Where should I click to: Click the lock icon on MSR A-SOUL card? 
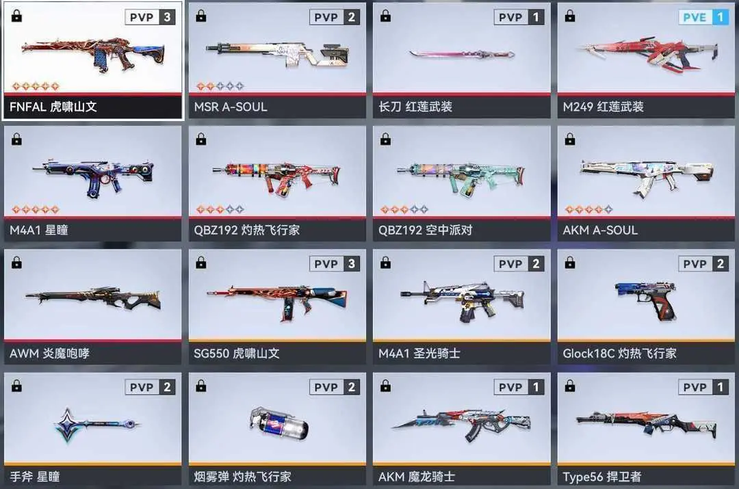click(201, 16)
